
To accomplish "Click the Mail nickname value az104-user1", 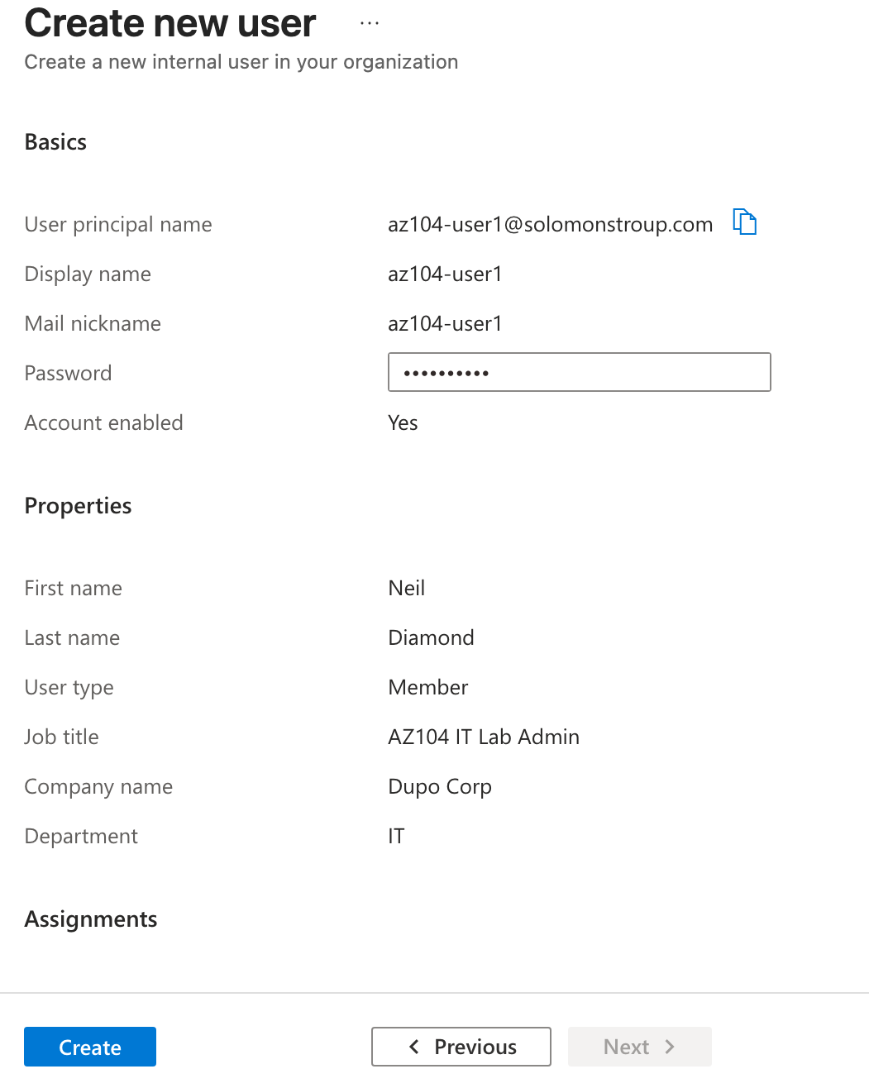I will pyautogui.click(x=445, y=324).
